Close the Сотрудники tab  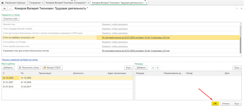42,3
